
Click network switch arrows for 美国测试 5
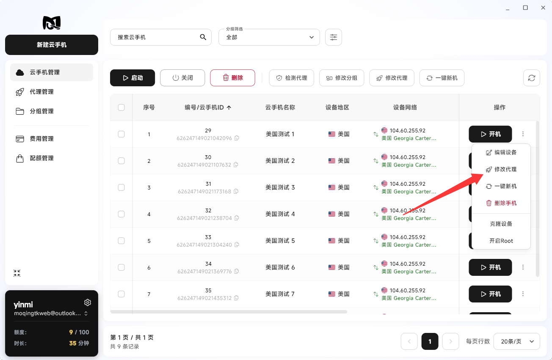375,241
